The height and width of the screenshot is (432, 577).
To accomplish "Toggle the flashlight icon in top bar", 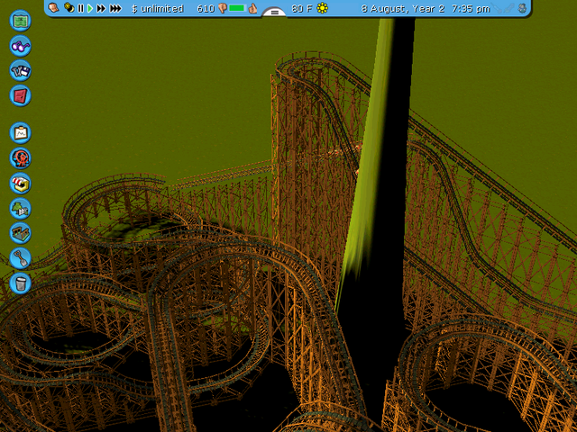I will [69, 7].
